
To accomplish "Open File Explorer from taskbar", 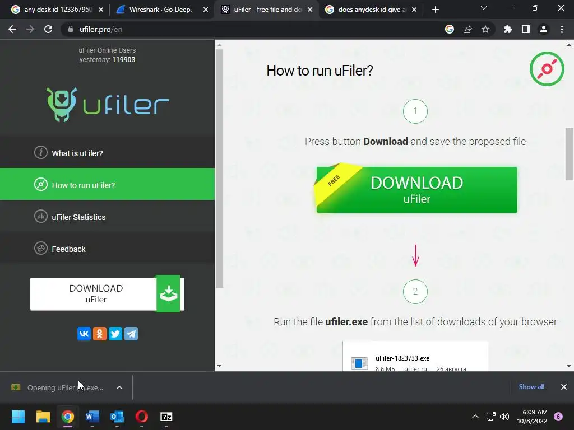I will coord(43,417).
